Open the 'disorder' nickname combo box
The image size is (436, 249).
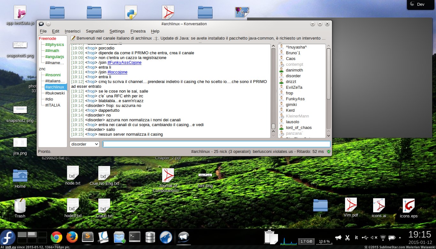pyautogui.click(x=85, y=144)
